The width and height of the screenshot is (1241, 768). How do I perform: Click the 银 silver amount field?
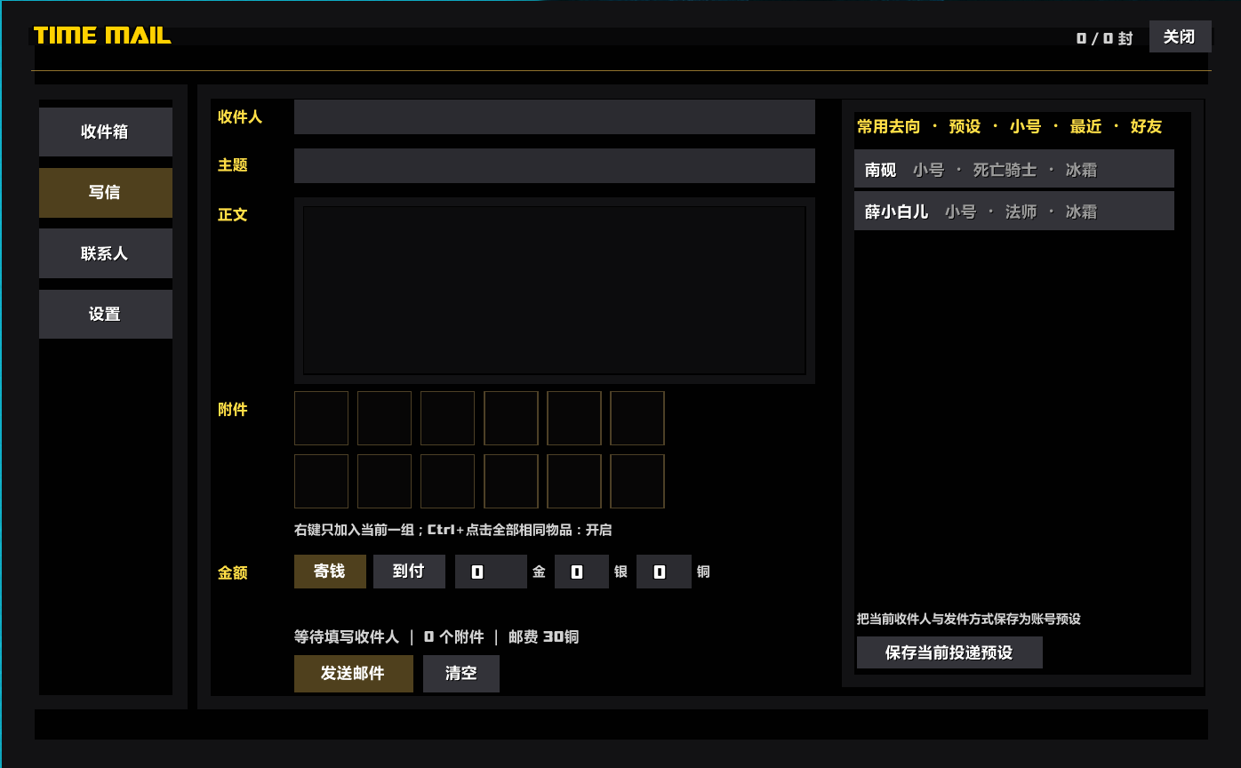pos(581,572)
